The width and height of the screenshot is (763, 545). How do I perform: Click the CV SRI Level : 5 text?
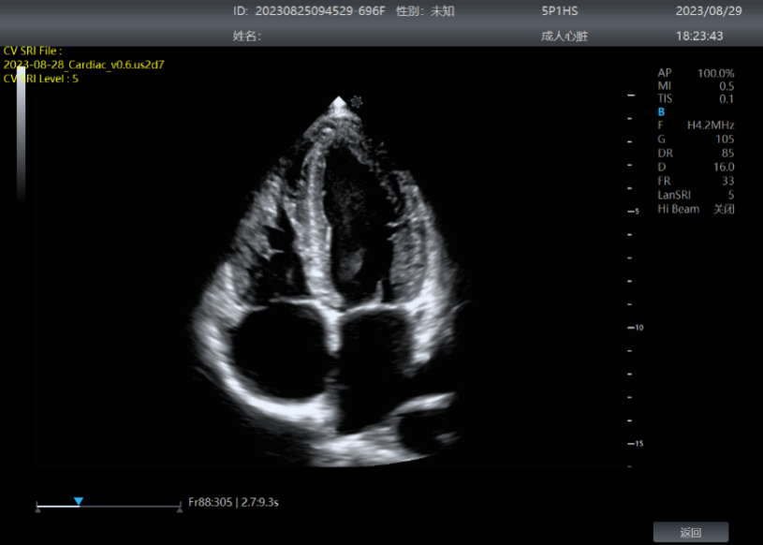pos(41,79)
